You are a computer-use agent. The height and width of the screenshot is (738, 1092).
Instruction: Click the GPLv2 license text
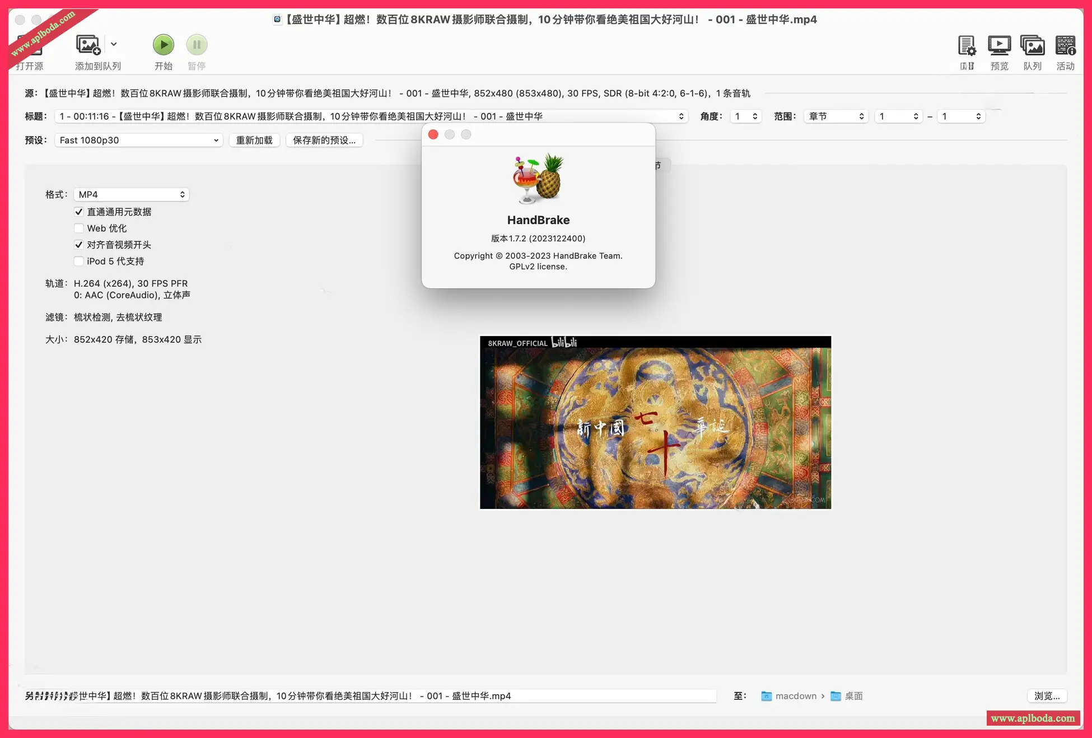tap(538, 267)
